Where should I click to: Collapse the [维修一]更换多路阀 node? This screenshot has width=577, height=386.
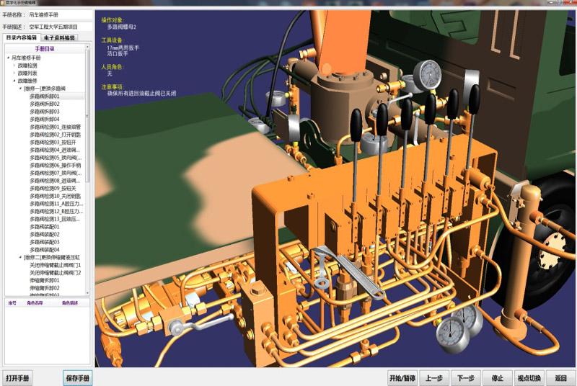[20, 89]
